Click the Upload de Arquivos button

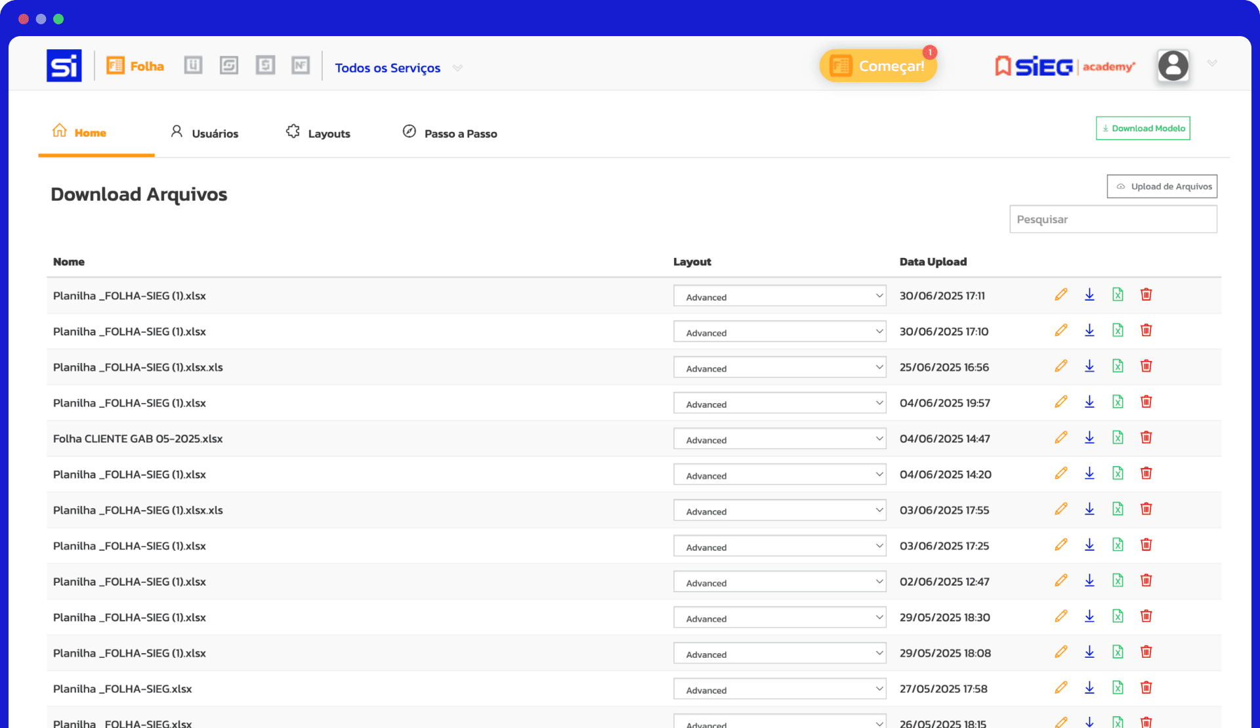[x=1162, y=186]
